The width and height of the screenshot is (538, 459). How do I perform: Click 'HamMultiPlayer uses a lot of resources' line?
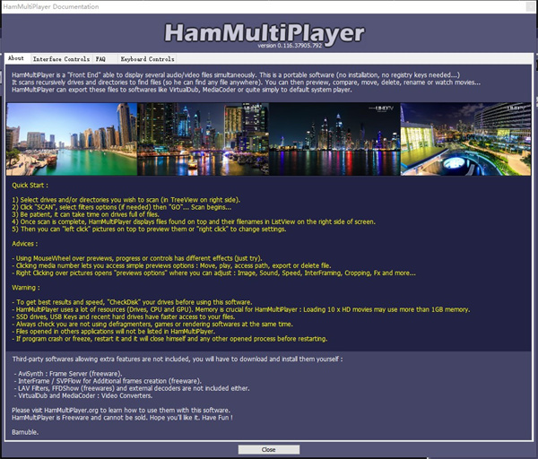(x=241, y=309)
